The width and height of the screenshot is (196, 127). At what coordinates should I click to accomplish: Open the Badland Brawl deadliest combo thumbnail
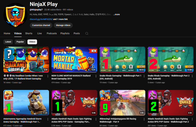pos(26,60)
